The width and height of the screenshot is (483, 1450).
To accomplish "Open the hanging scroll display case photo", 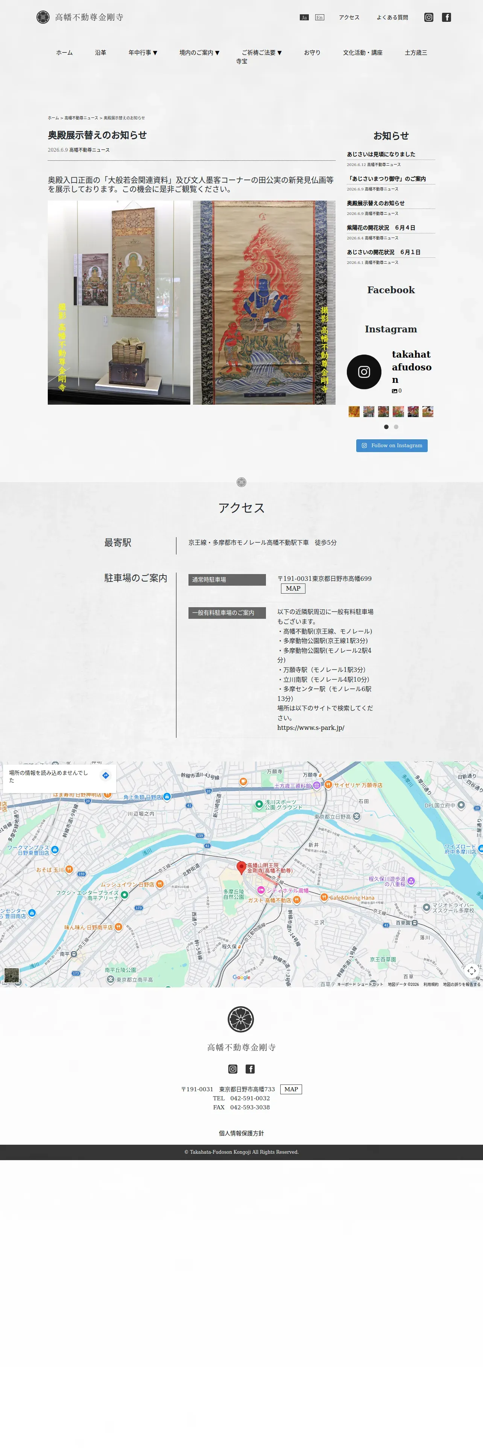I will click(x=119, y=303).
